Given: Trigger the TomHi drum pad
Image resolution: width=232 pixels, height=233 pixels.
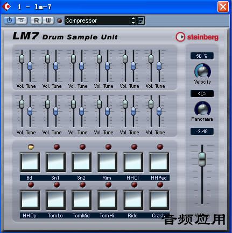Looking at the screenshot, I should [107, 200].
